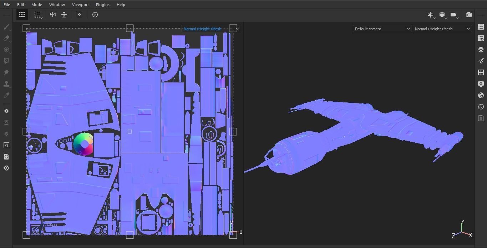Flip the selection vertically

tap(64, 15)
